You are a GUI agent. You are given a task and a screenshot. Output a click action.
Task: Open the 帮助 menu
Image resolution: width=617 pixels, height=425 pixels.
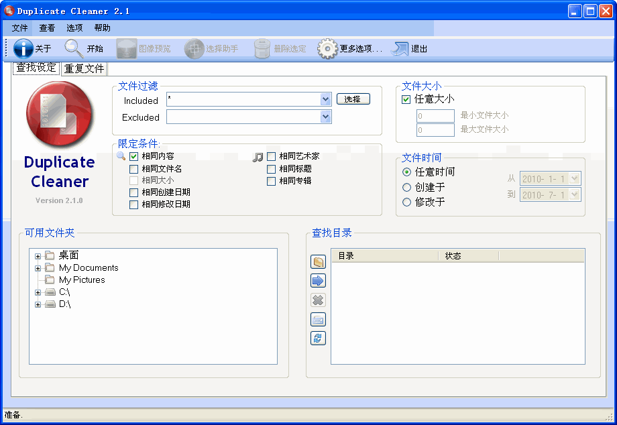(x=103, y=28)
